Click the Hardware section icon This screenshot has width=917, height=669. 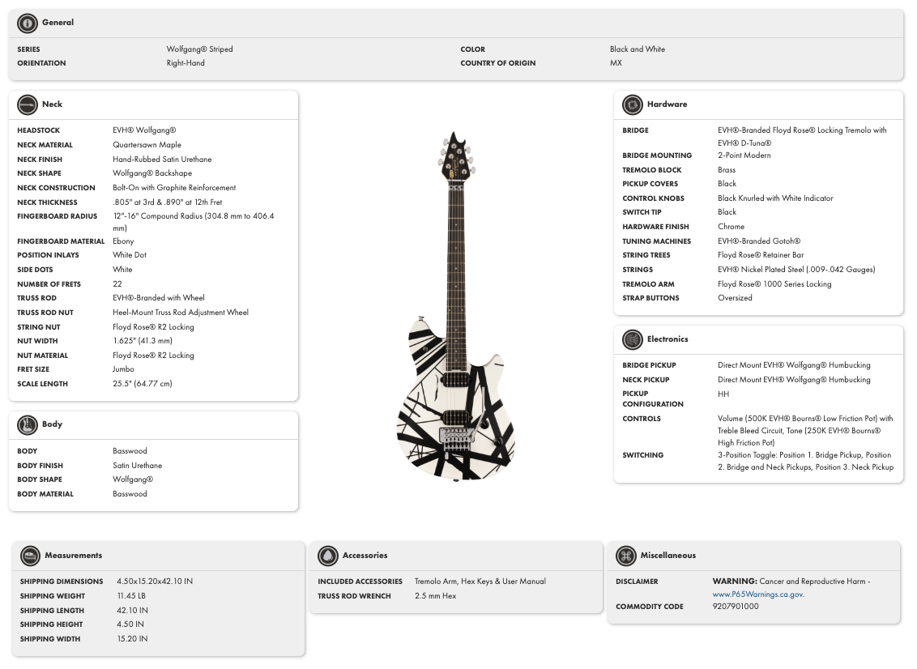tap(632, 104)
